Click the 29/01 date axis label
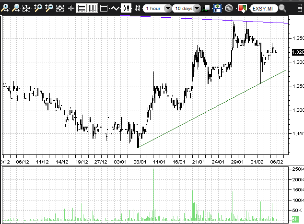 tap(237, 162)
